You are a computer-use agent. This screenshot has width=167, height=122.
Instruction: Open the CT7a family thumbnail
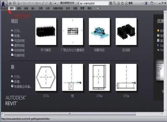coord(46,78)
